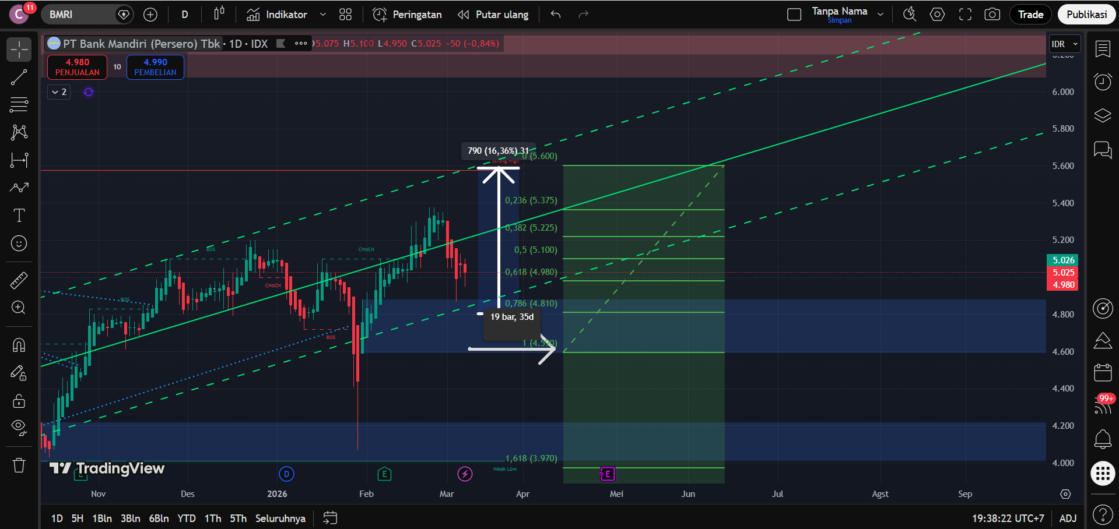This screenshot has height=529, width=1119.
Task: Open the emoji and icons tool
Action: pyautogui.click(x=19, y=243)
